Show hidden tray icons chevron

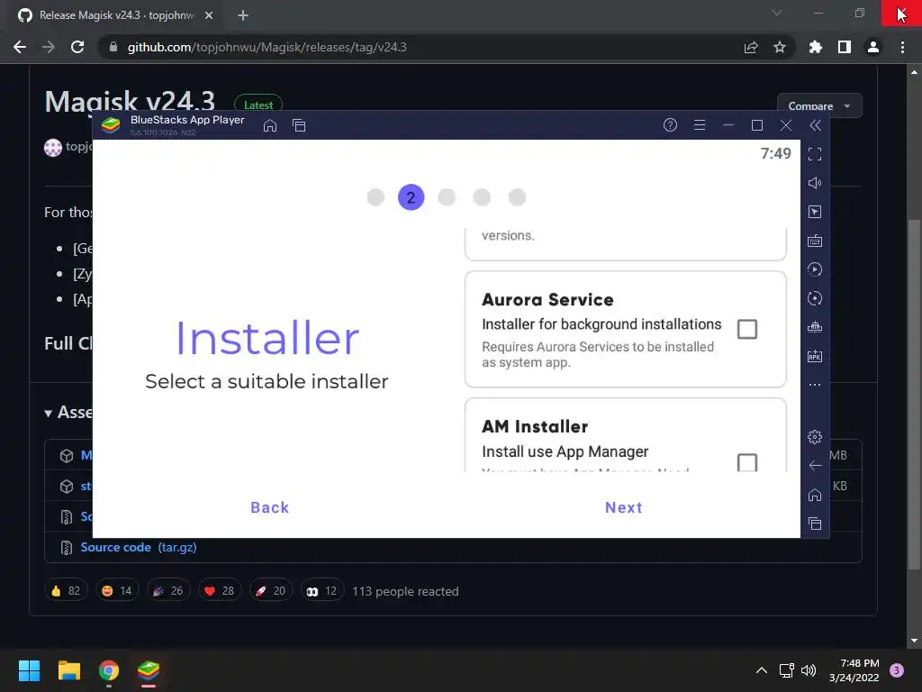762,670
